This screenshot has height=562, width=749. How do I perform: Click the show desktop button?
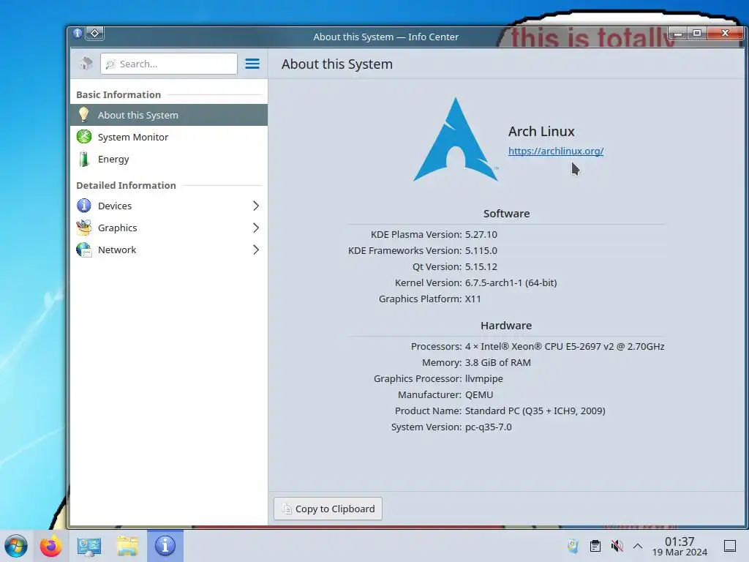pyautogui.click(x=730, y=546)
